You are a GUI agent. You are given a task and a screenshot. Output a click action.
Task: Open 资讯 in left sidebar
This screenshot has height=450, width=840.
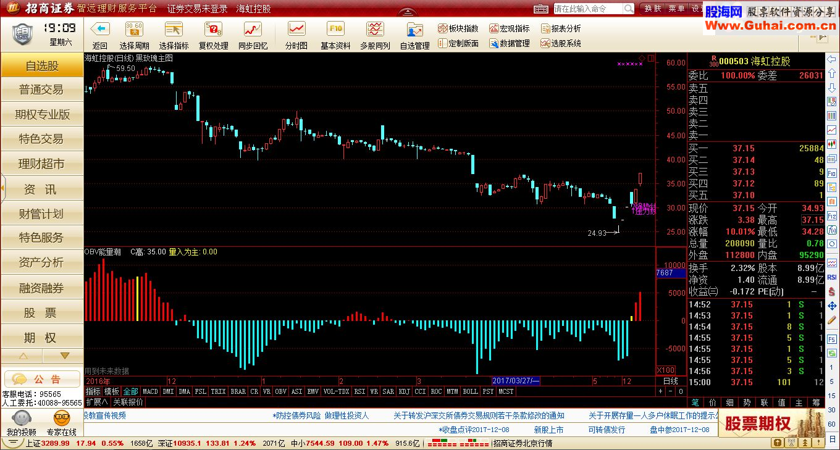pyautogui.click(x=42, y=189)
